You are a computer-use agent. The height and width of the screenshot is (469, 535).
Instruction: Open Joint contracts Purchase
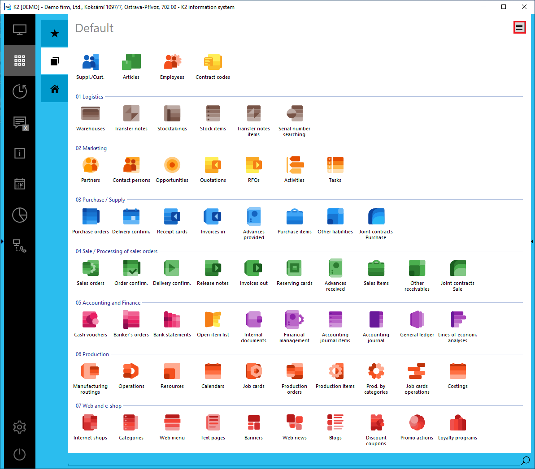[x=376, y=224]
